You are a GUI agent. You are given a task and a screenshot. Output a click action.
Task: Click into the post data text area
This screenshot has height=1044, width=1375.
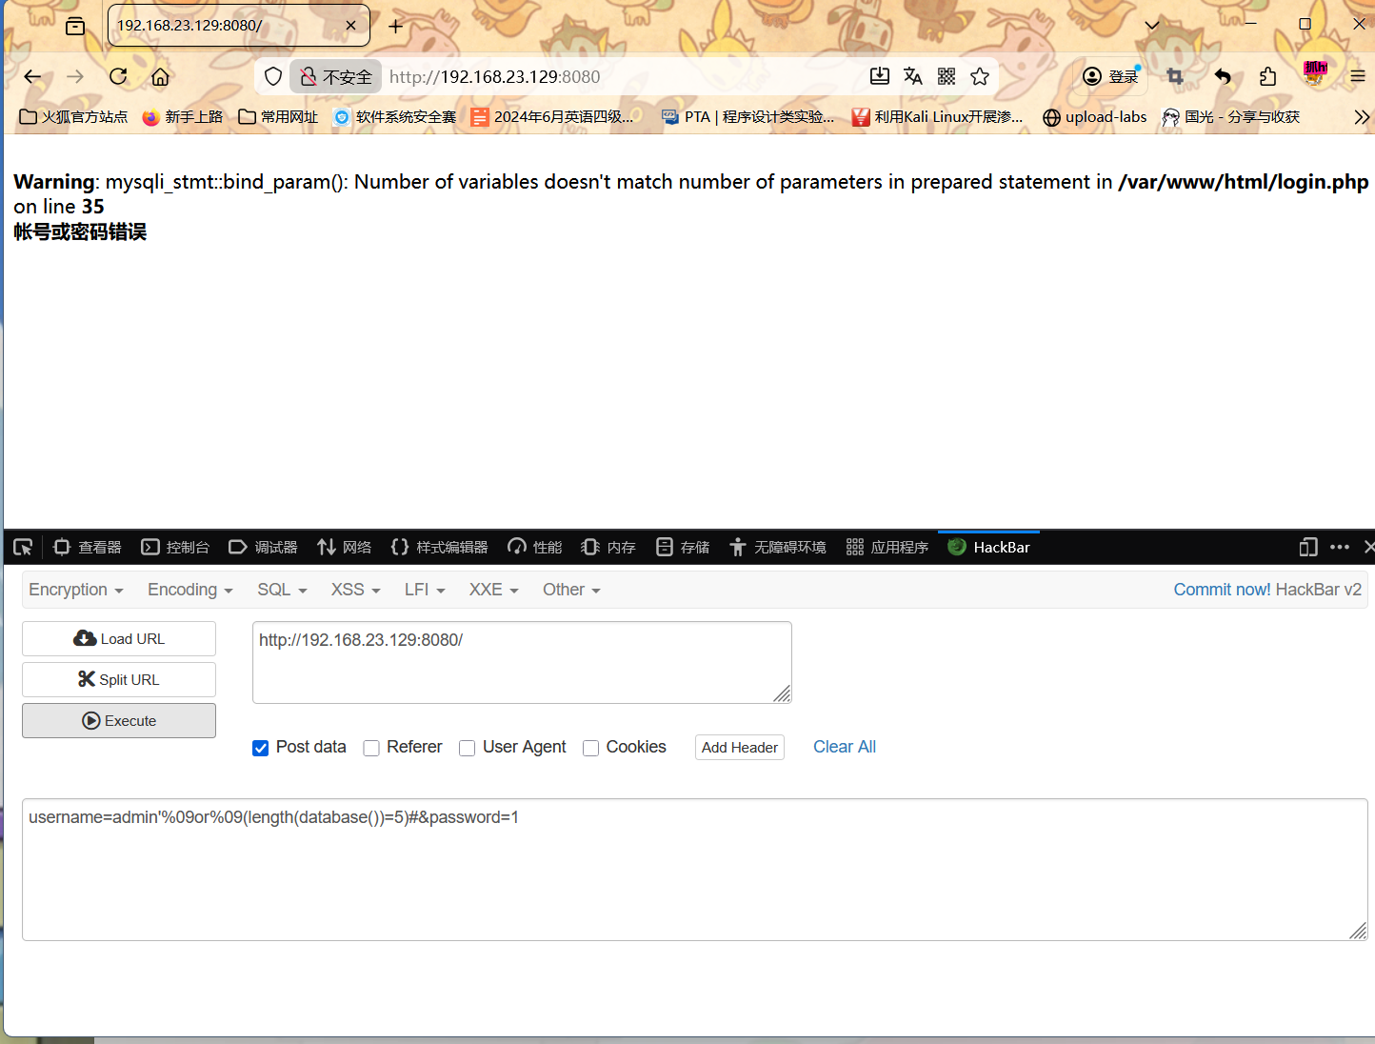tap(693, 876)
